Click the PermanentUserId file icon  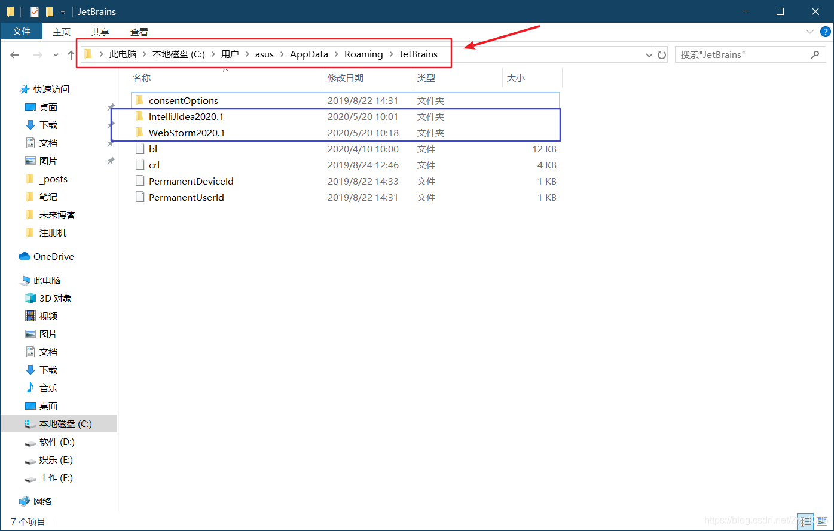[x=140, y=197]
